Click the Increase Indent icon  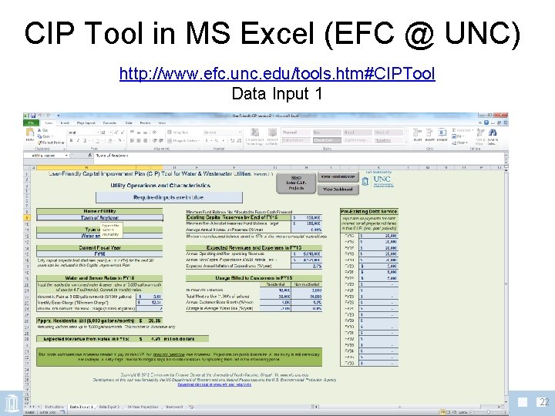pos(160,141)
